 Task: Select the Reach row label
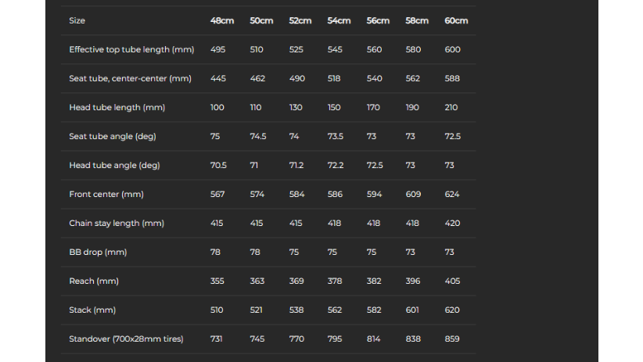point(94,281)
